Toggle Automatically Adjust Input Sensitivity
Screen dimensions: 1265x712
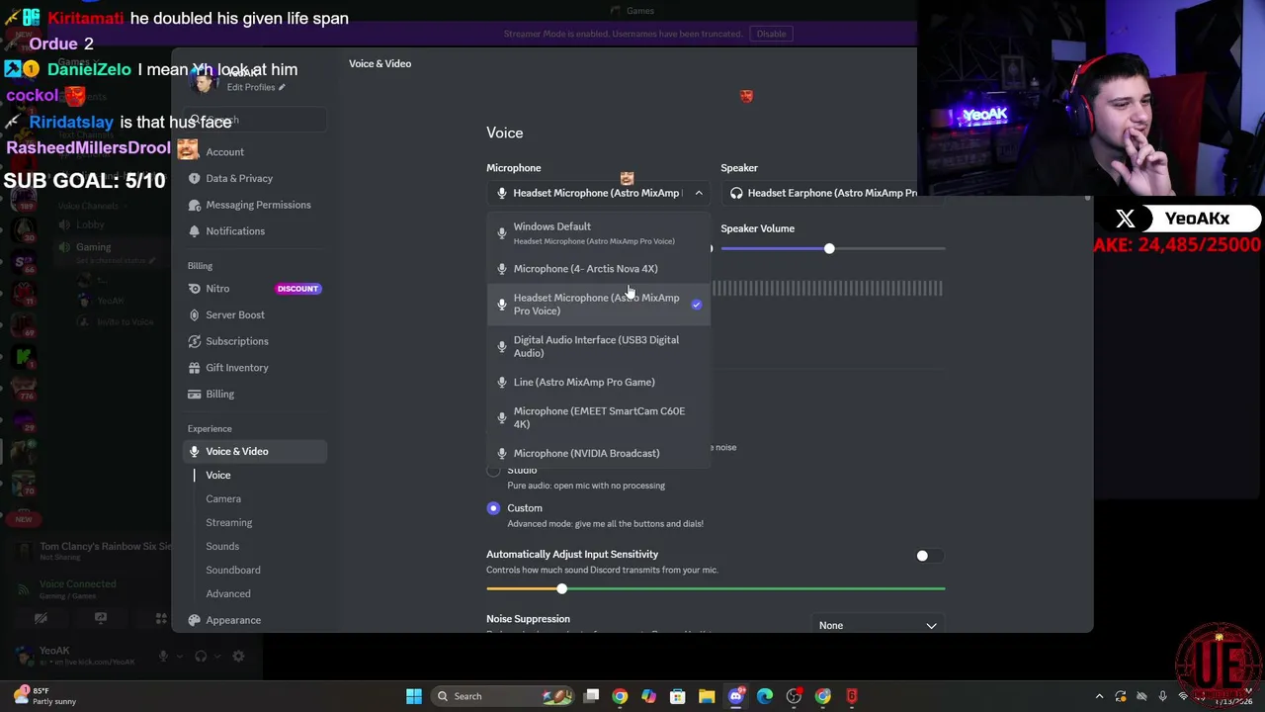click(928, 556)
